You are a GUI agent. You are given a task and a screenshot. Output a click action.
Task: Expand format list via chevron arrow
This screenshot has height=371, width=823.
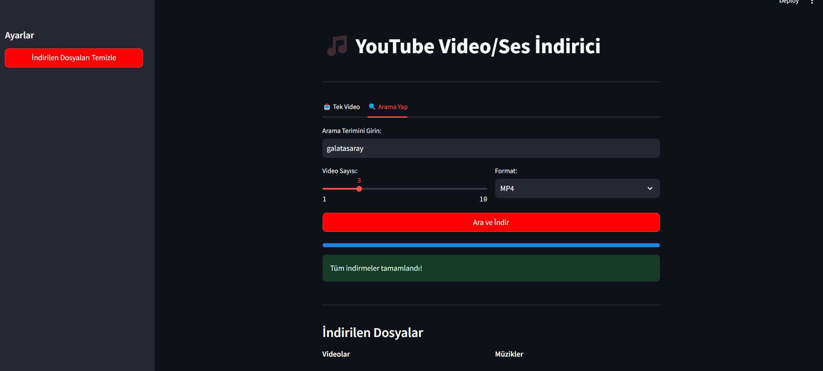point(650,188)
